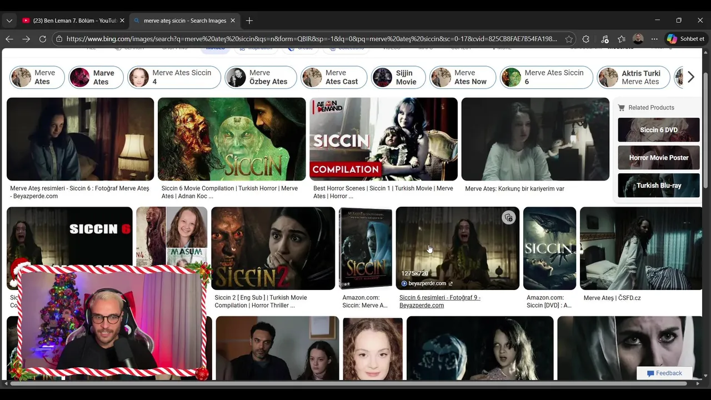Open the woman in white headscarf thumbnail
Image resolution: width=711 pixels, height=400 pixels.
[x=629, y=349]
